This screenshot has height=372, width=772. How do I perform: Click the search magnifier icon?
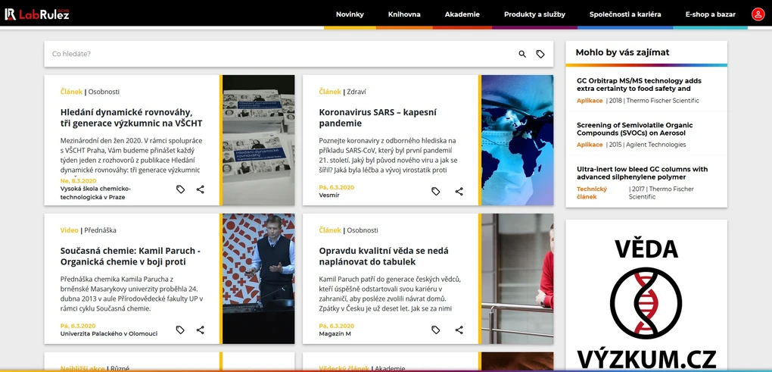[522, 55]
